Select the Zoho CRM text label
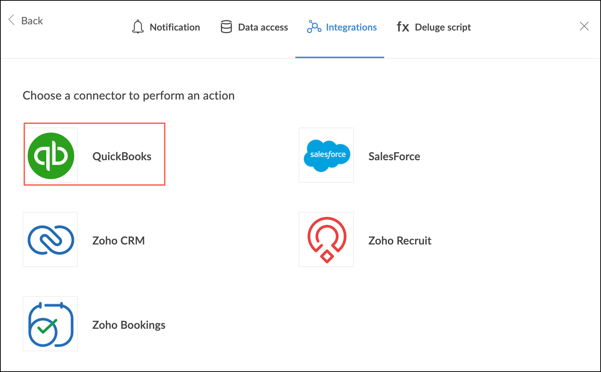 pos(119,240)
